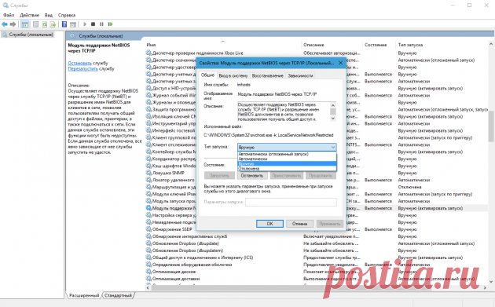
Task: Click the Pause service toolbar icon
Action: [101, 24]
